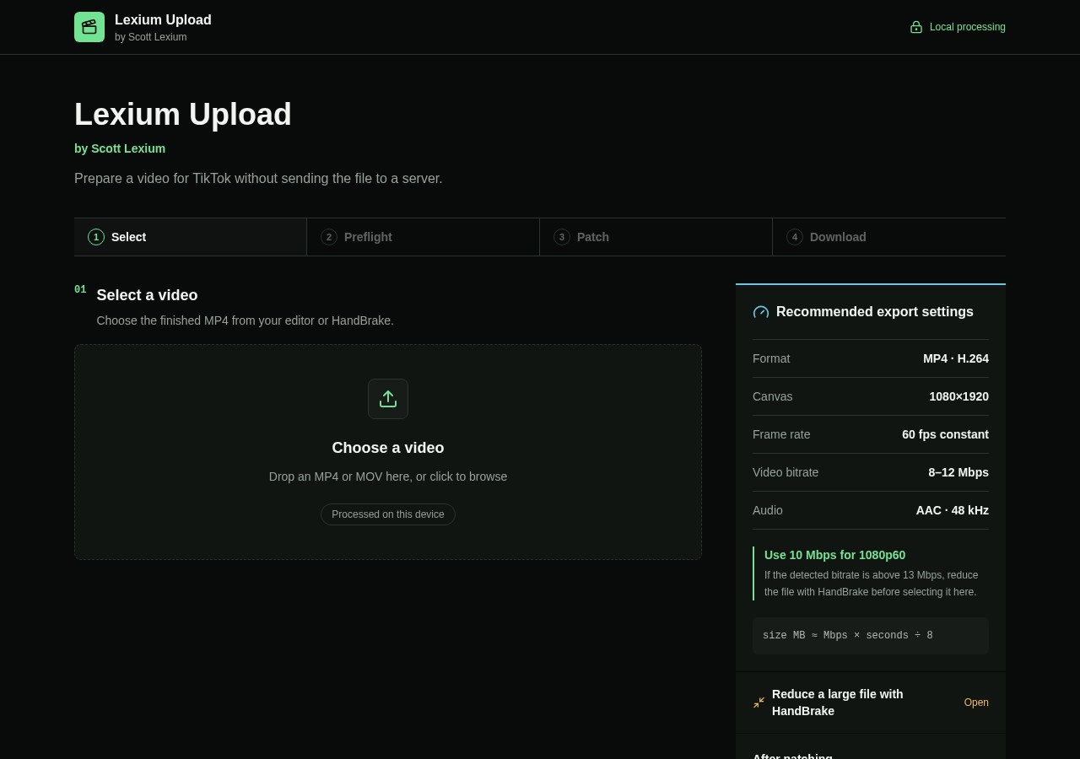Click the 'Choose the finished MP4' instruction text
Screen dimensions: 1080x759
245,320
